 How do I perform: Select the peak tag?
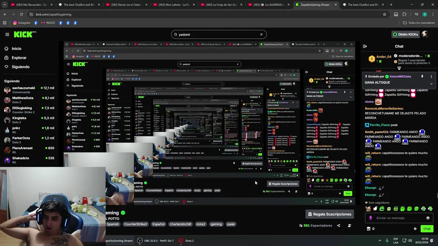(x=231, y=224)
